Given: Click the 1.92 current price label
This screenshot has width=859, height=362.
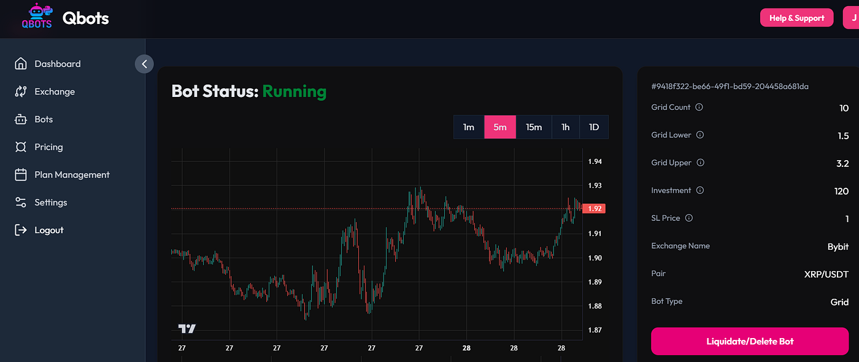Looking at the screenshot, I should pos(595,209).
